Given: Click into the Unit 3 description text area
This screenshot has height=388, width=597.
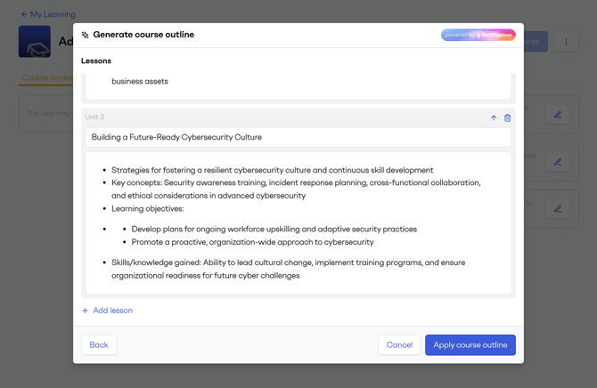Looking at the screenshot, I should [298, 222].
